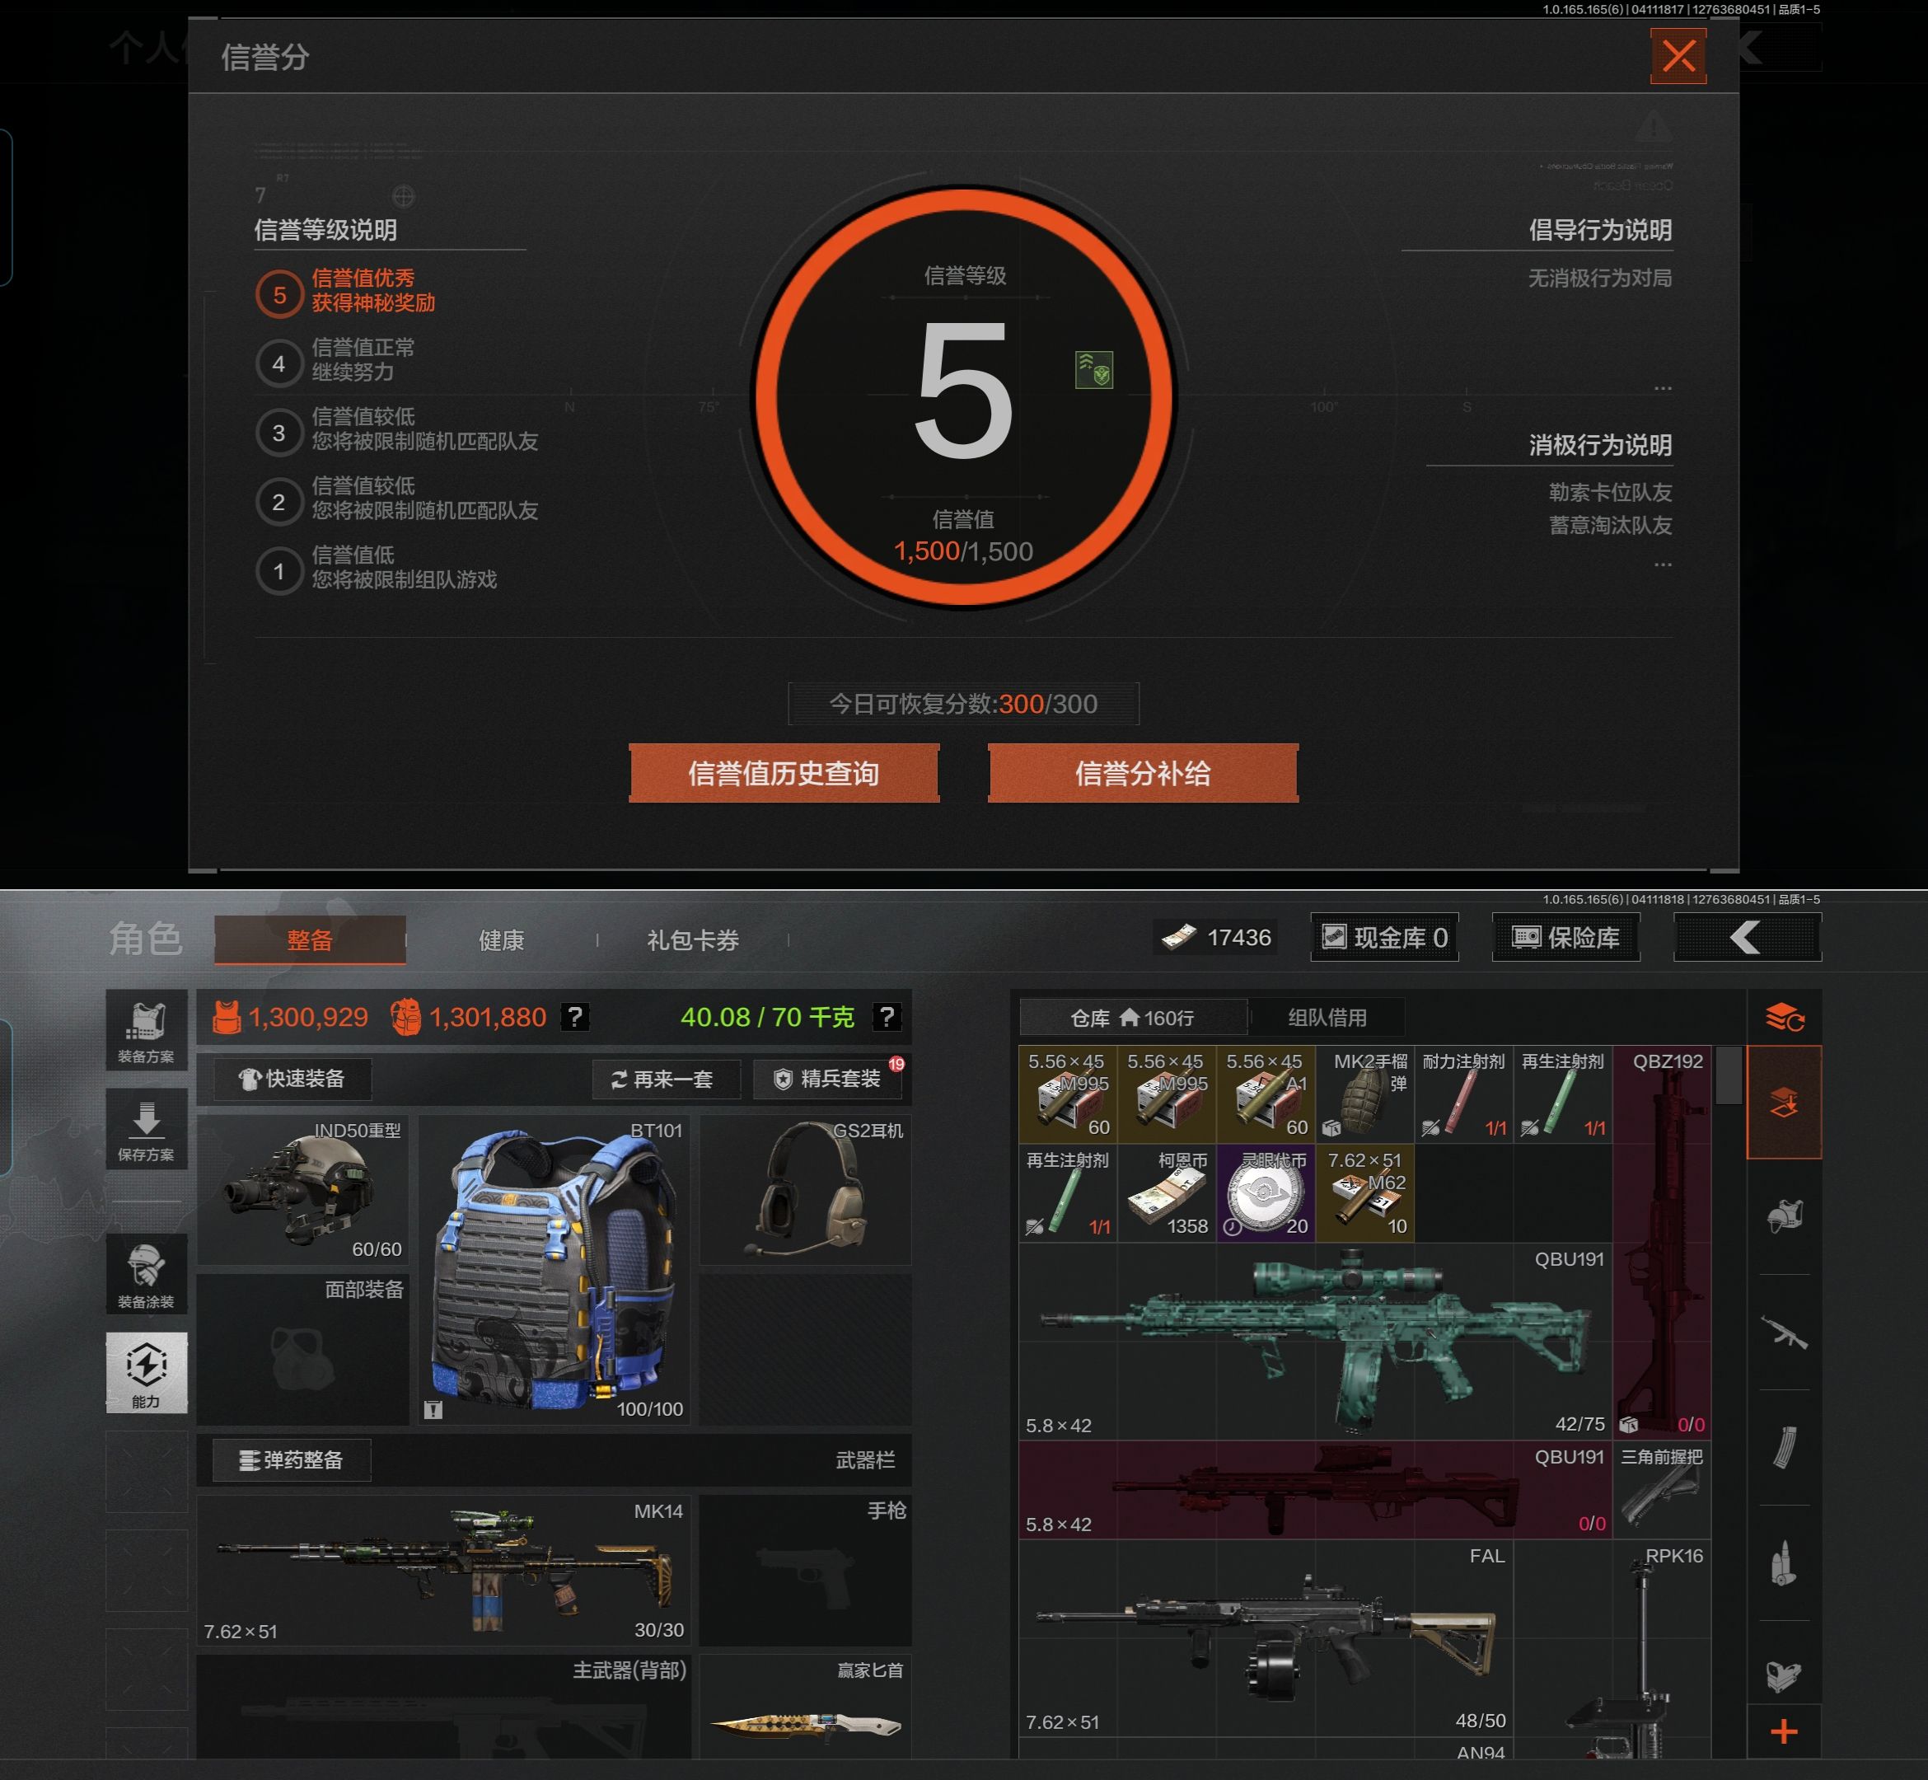Screen dimensions: 1928x1780
Task: Switch to the 健康 tab
Action: (501, 940)
